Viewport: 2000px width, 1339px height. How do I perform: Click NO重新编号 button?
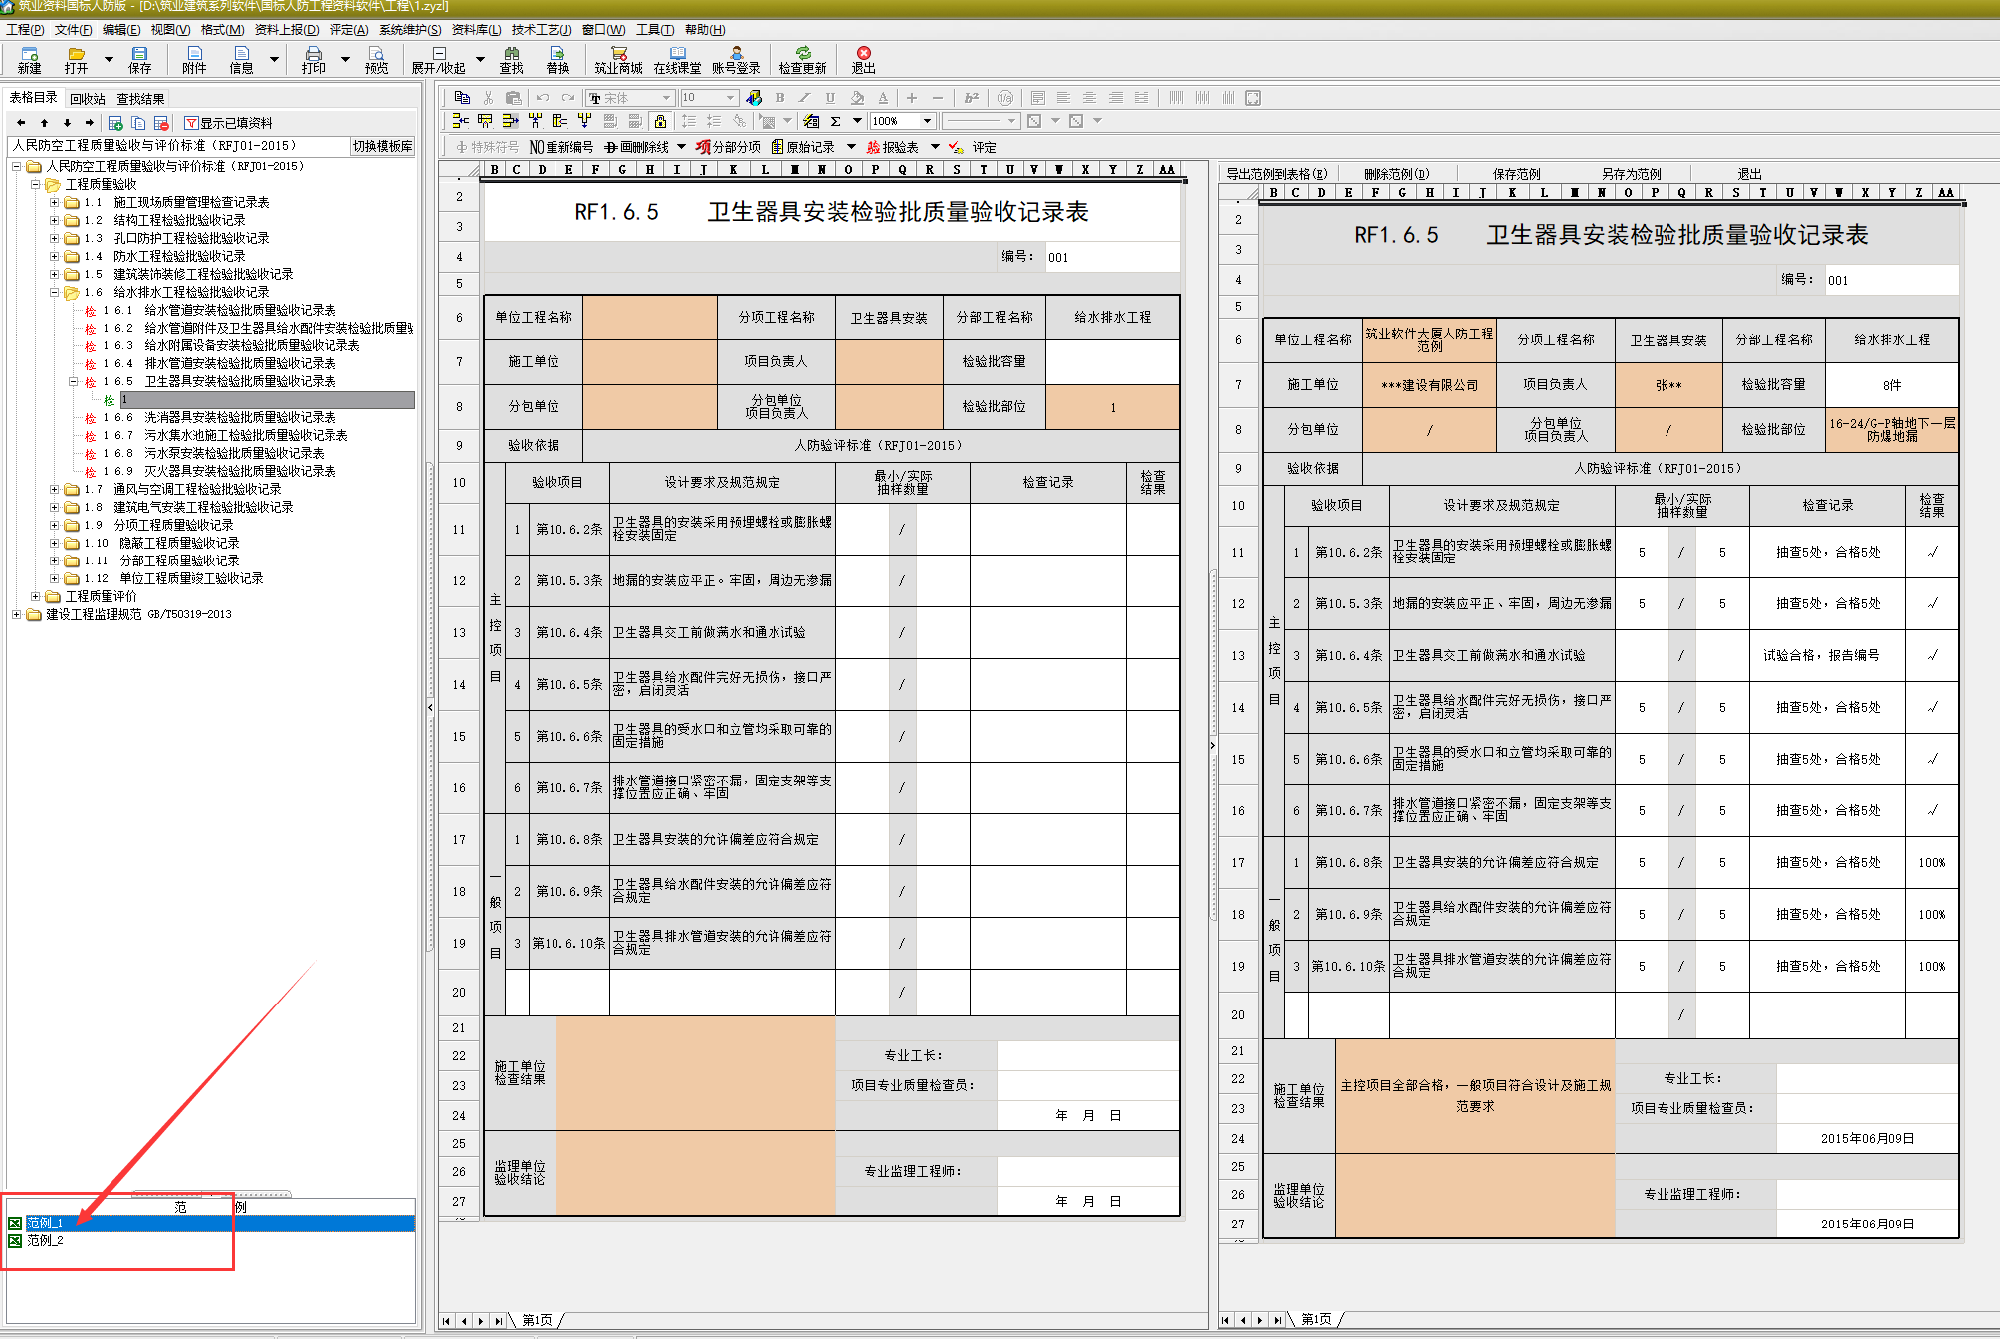click(561, 147)
